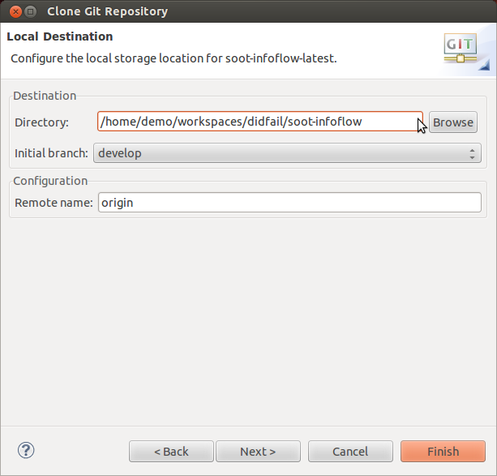Click into the Remote name field
This screenshot has height=476, width=497.
[289, 203]
